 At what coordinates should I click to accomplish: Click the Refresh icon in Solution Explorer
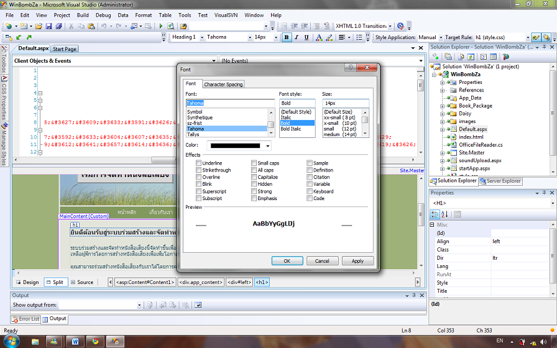(x=471, y=57)
